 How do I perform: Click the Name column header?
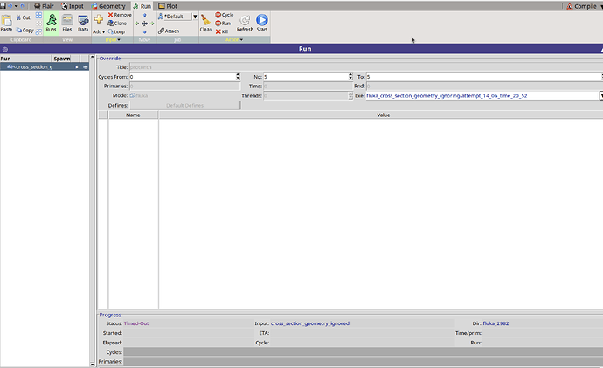133,115
